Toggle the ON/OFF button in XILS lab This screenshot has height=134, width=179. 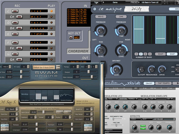(149, 83)
